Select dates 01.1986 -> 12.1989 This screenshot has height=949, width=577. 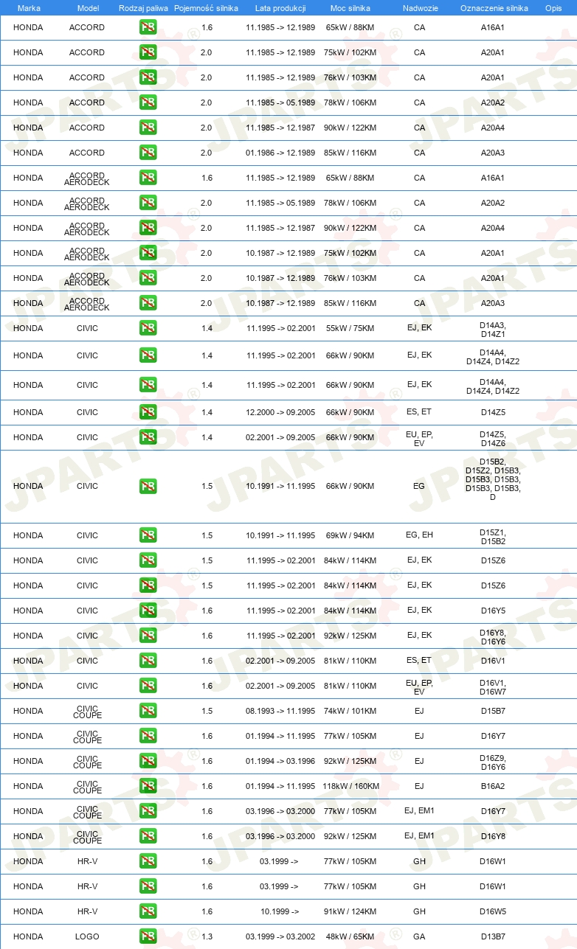tap(280, 153)
